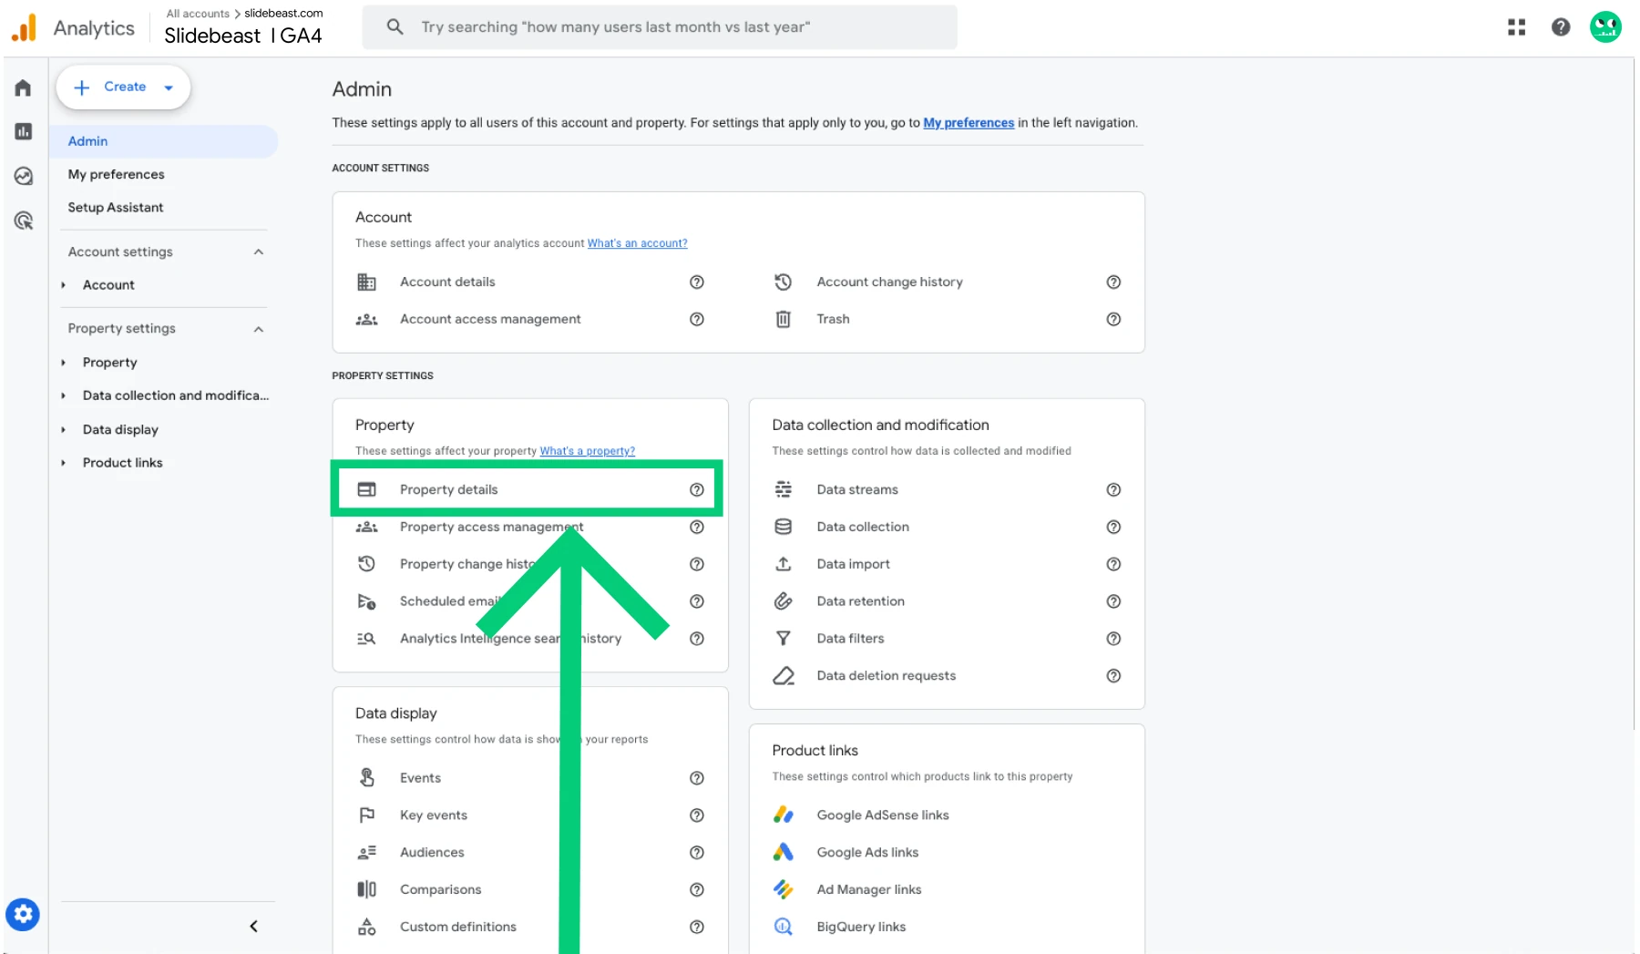Expand the Product links tree item
The height and width of the screenshot is (954, 1640).
(63, 463)
